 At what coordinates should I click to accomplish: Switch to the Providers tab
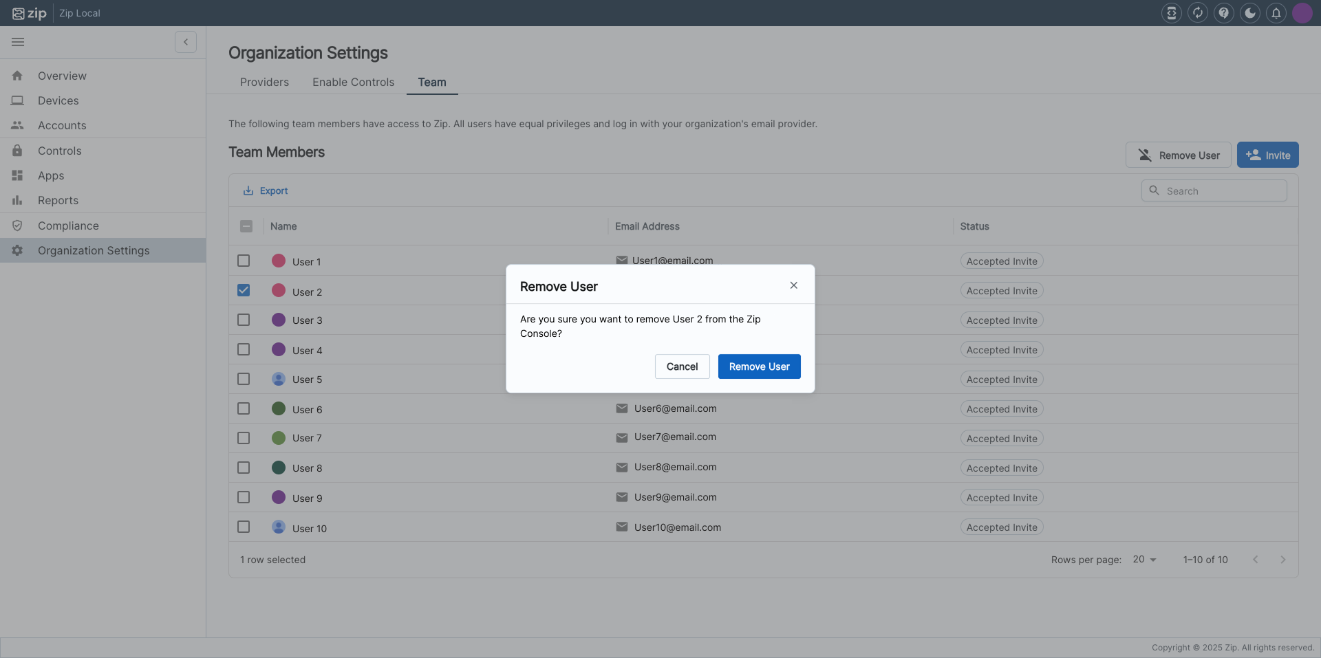tap(264, 83)
